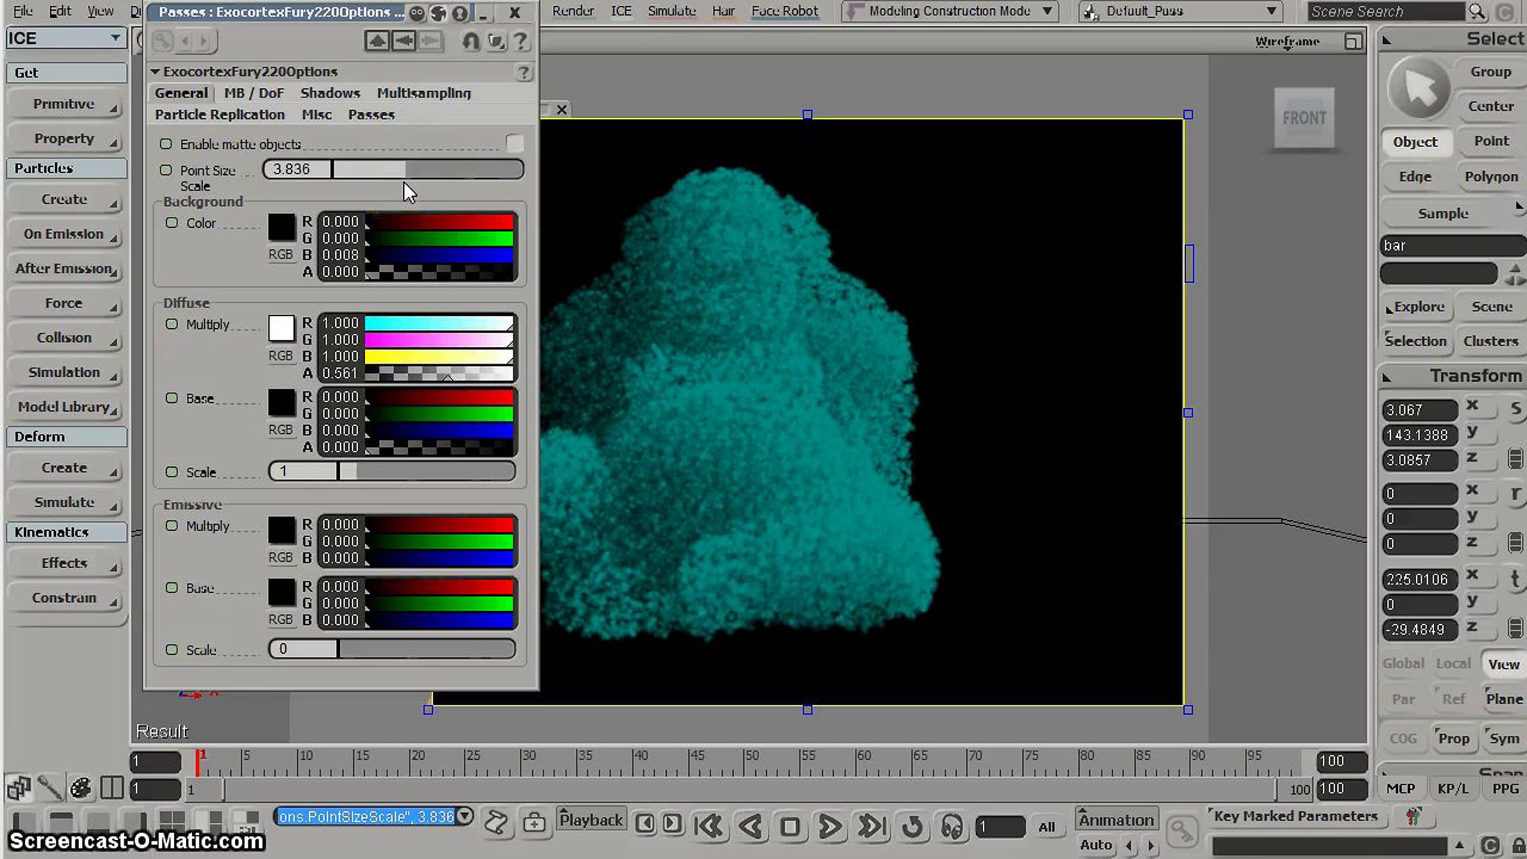1527x859 pixels.
Task: Open the Face Robot menu
Action: (784, 11)
